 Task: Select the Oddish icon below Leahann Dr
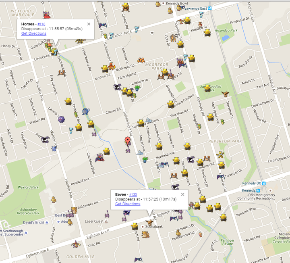137,88
